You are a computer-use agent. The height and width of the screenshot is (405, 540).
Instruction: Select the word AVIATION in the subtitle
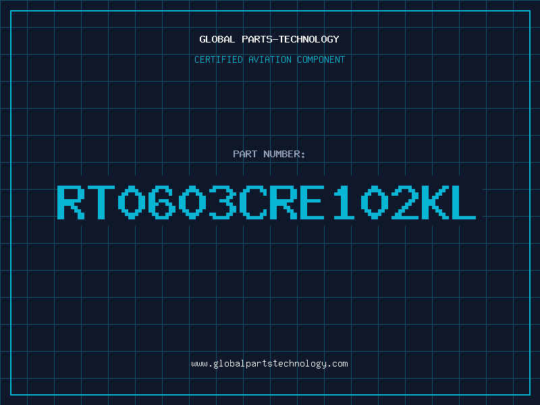pos(271,59)
